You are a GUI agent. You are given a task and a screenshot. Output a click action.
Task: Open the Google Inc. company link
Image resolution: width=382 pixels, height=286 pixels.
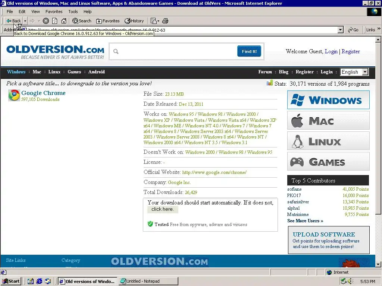point(179,182)
